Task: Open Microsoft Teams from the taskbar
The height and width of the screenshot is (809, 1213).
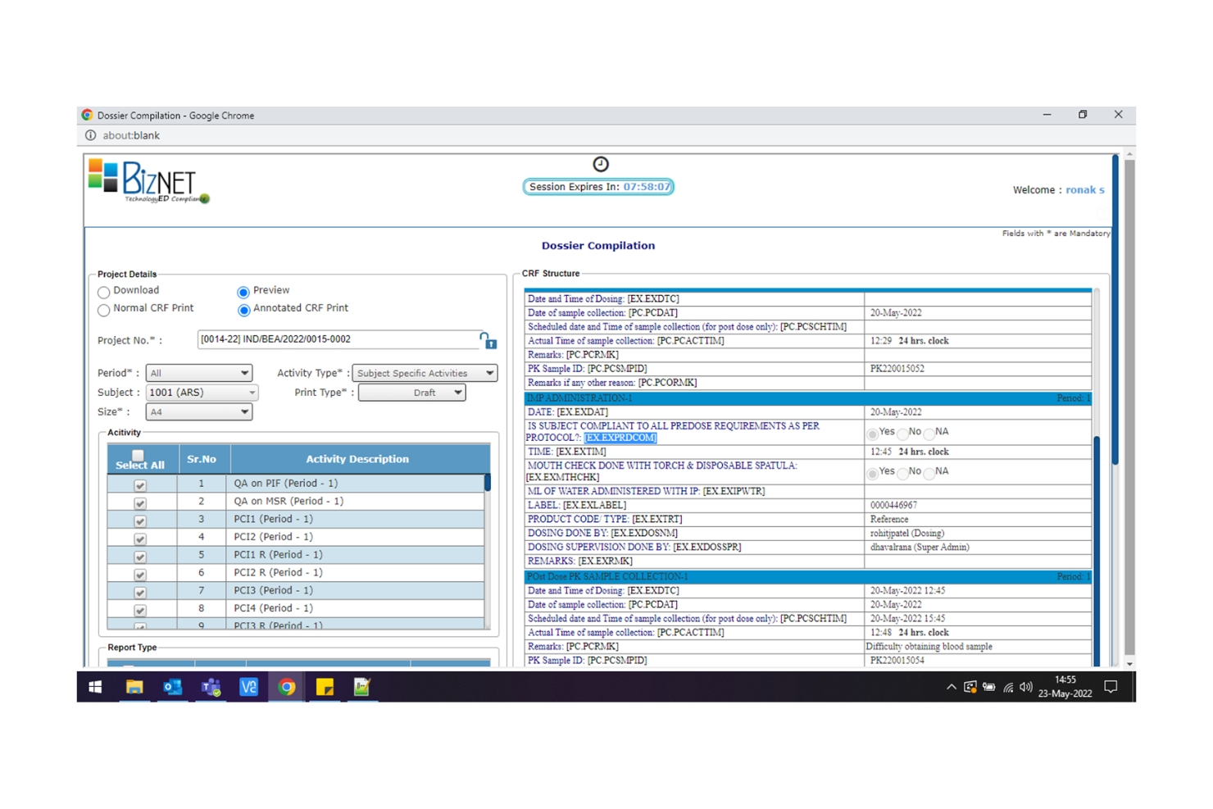Action: pos(211,687)
